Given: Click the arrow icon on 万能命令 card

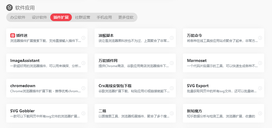Looking at the screenshot, I should [260, 38].
